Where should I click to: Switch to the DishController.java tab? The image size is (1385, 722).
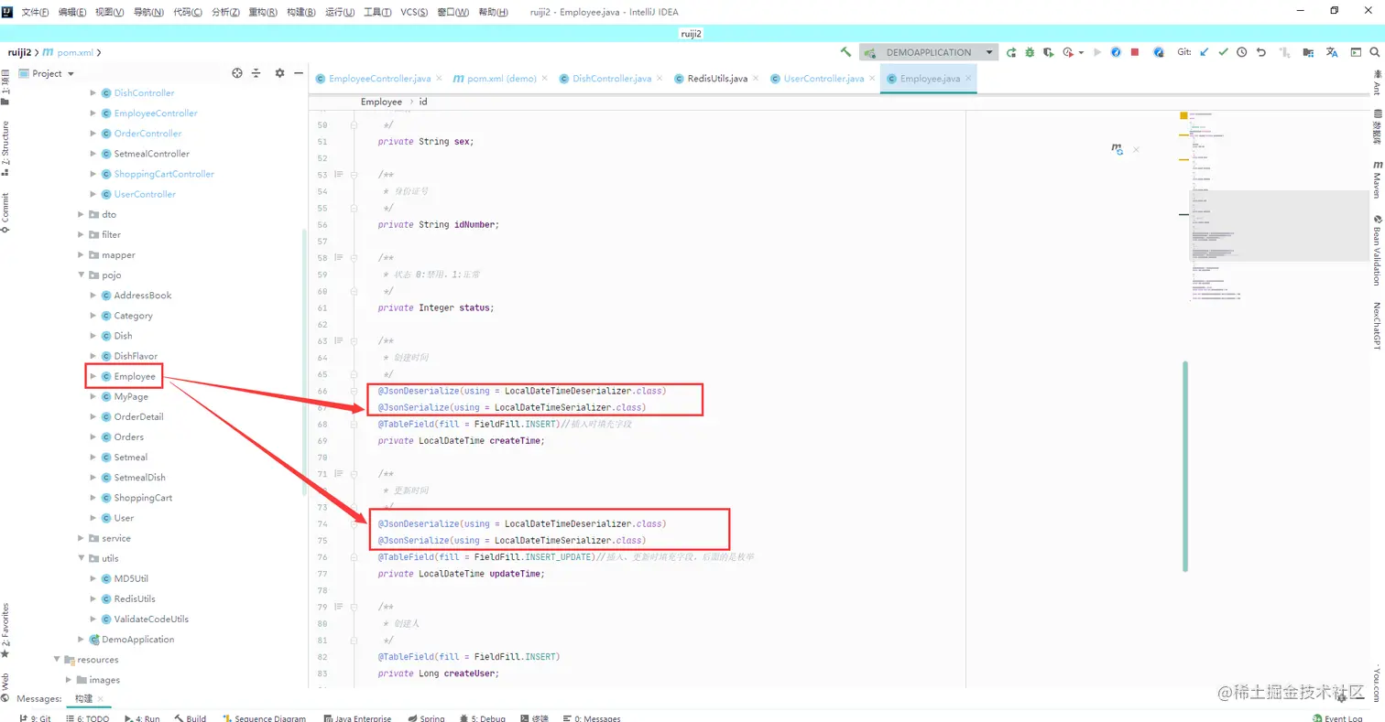click(x=612, y=79)
